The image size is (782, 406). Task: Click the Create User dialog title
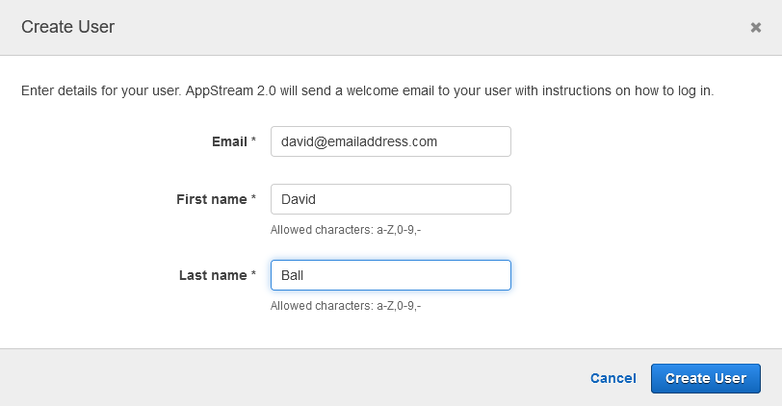[67, 27]
